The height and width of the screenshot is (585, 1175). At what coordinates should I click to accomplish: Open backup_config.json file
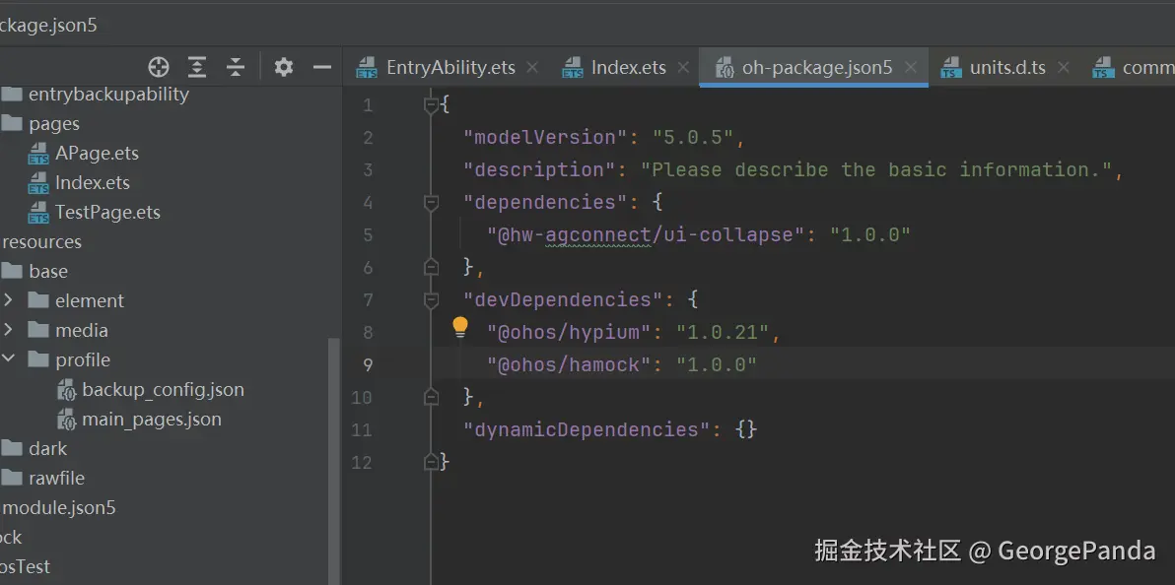click(x=164, y=389)
